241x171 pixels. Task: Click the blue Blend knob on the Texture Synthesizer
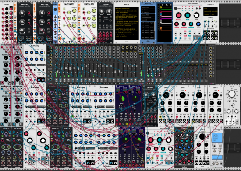point(198,24)
